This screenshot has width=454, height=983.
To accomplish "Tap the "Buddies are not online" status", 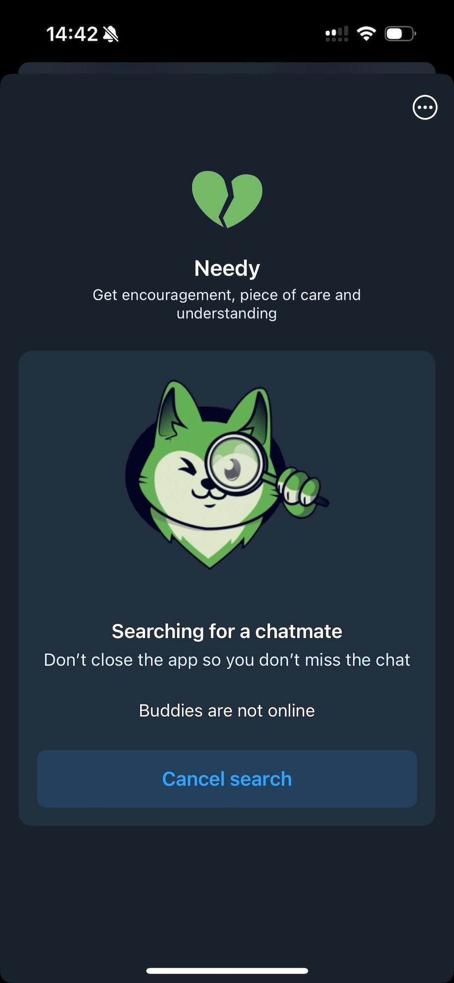I will pyautogui.click(x=227, y=710).
